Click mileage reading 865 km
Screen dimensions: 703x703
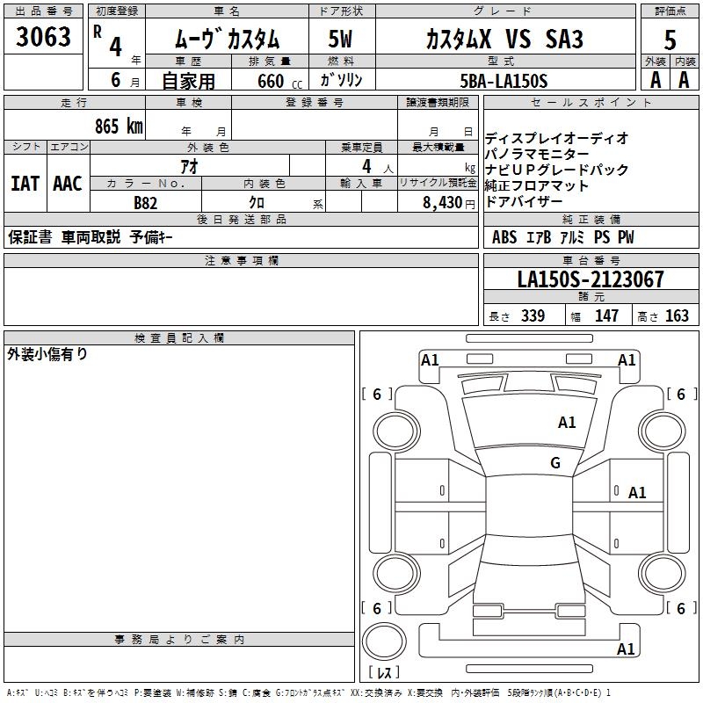tap(119, 126)
